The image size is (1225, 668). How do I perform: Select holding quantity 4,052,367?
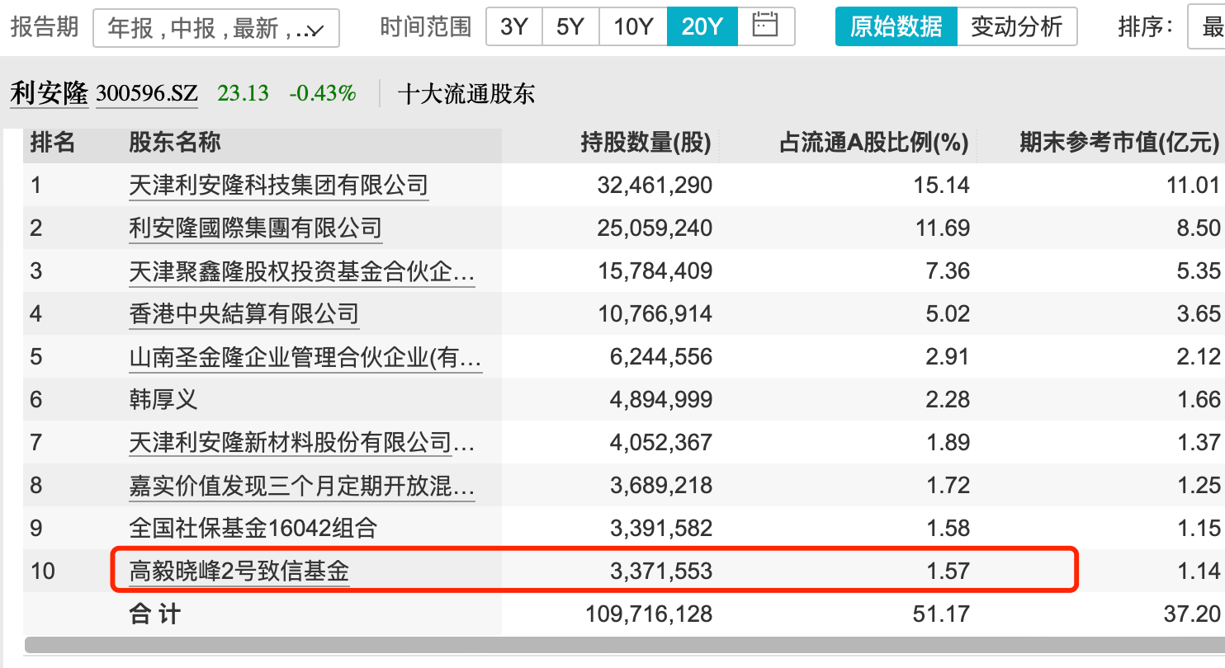[661, 442]
